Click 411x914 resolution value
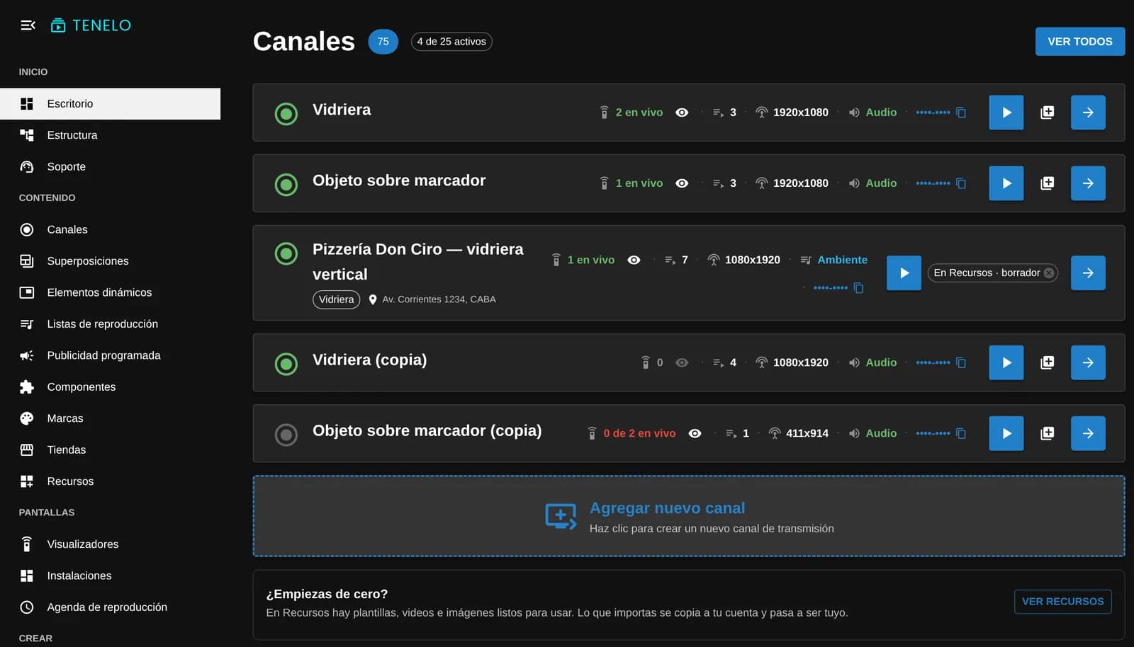Screen dimensions: 1134x647 [x=807, y=433]
